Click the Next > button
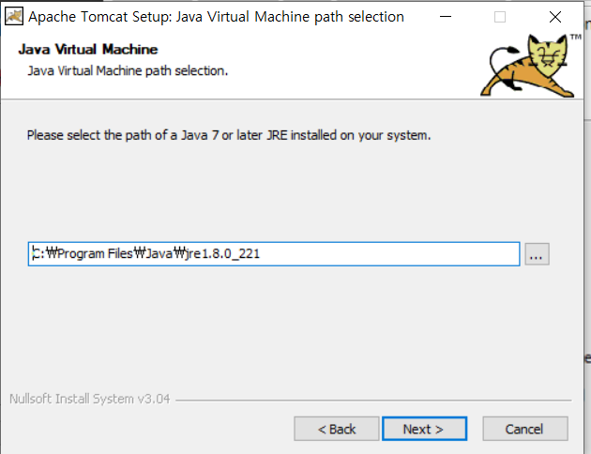The height and width of the screenshot is (454, 591). (x=424, y=429)
